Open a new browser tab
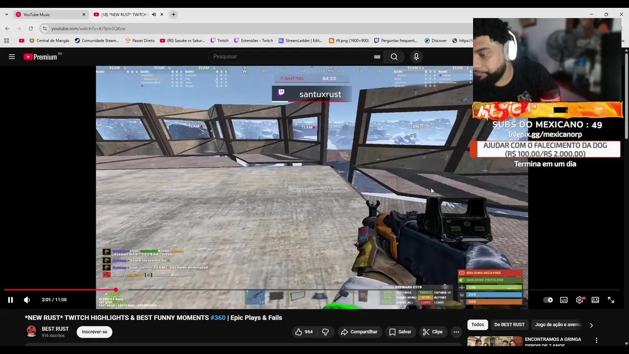This screenshot has height=354, width=629. [173, 14]
